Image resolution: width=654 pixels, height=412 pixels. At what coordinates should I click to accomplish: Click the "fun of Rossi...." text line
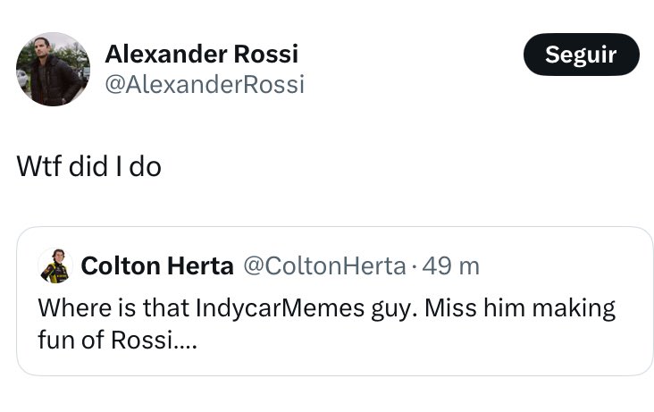(x=117, y=340)
